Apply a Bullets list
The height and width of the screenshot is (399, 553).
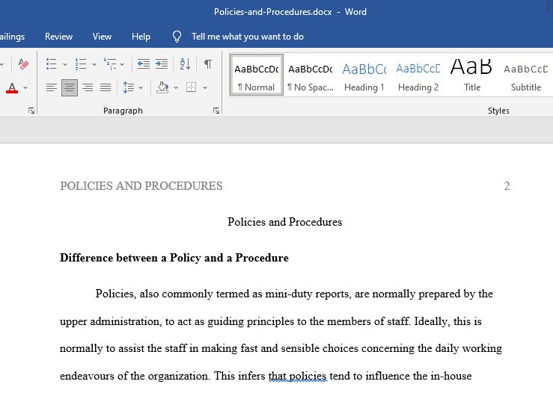coord(51,64)
